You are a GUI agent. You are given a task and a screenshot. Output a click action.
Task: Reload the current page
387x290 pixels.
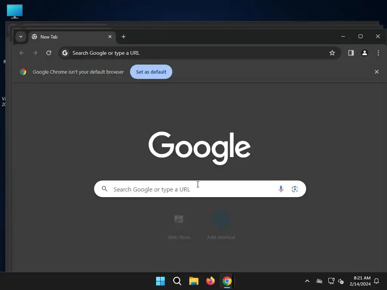click(49, 53)
